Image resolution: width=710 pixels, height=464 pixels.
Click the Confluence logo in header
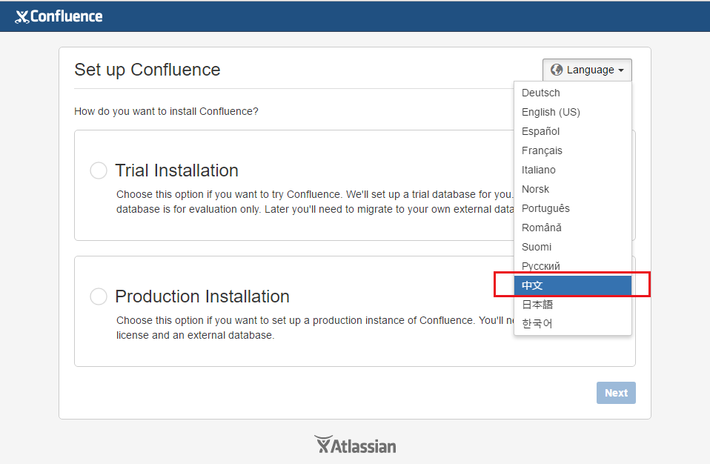pyautogui.click(x=59, y=16)
